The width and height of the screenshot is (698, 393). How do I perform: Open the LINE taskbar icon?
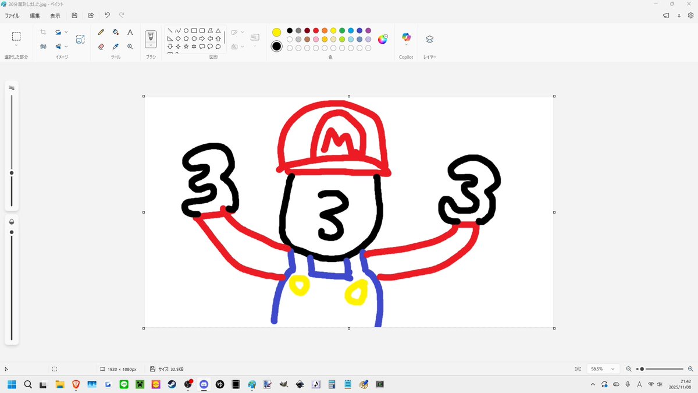point(124,384)
